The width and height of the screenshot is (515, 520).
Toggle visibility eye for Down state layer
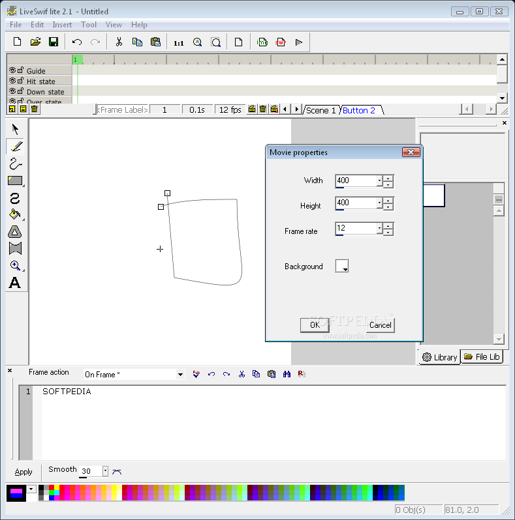point(12,91)
